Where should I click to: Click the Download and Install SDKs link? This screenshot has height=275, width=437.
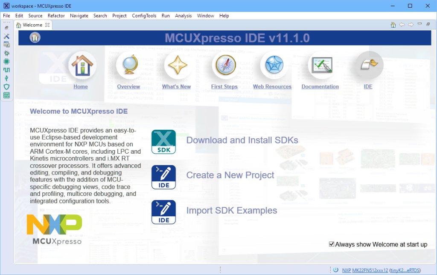click(242, 140)
